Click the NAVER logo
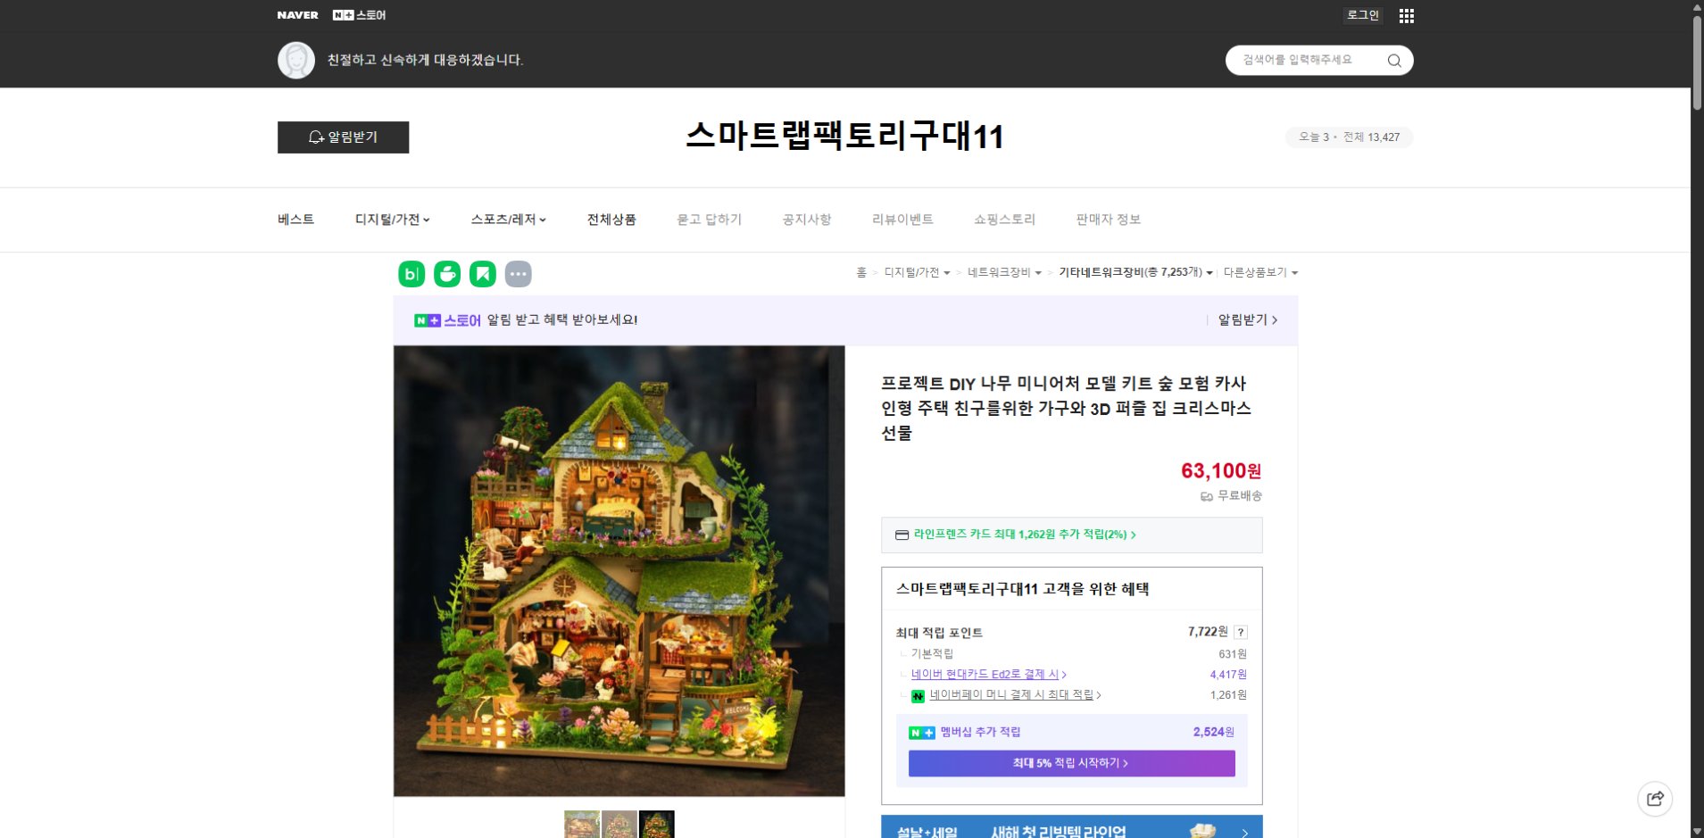Screen dimensions: 1704x838 point(296,14)
